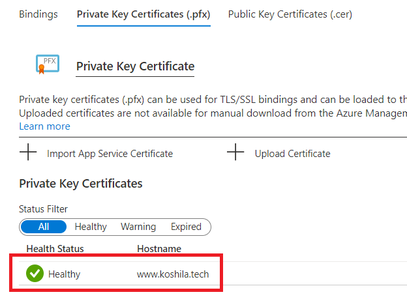Click the Private Key Certificate heading
Image resolution: width=407 pixels, height=301 pixels.
tap(135, 66)
